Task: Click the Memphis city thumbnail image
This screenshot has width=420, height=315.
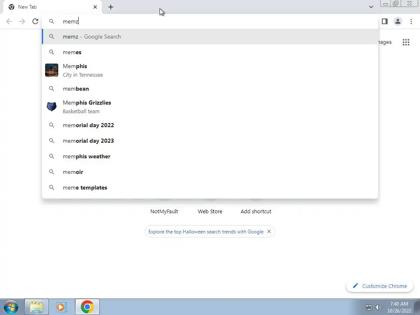Action: coord(52,70)
